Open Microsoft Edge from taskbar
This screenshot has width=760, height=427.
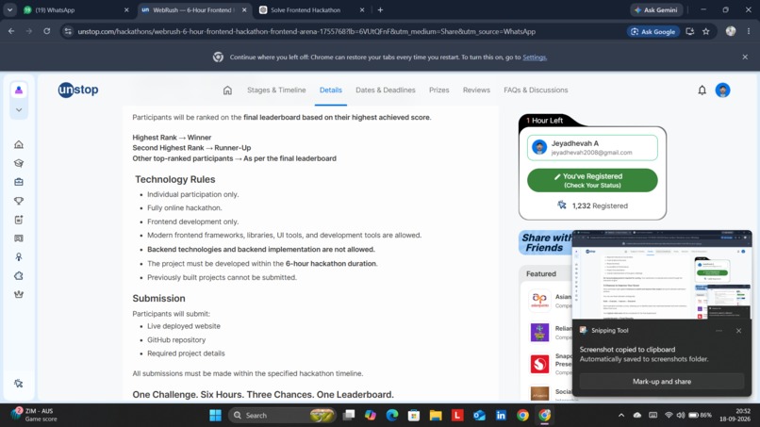pyautogui.click(x=391, y=416)
